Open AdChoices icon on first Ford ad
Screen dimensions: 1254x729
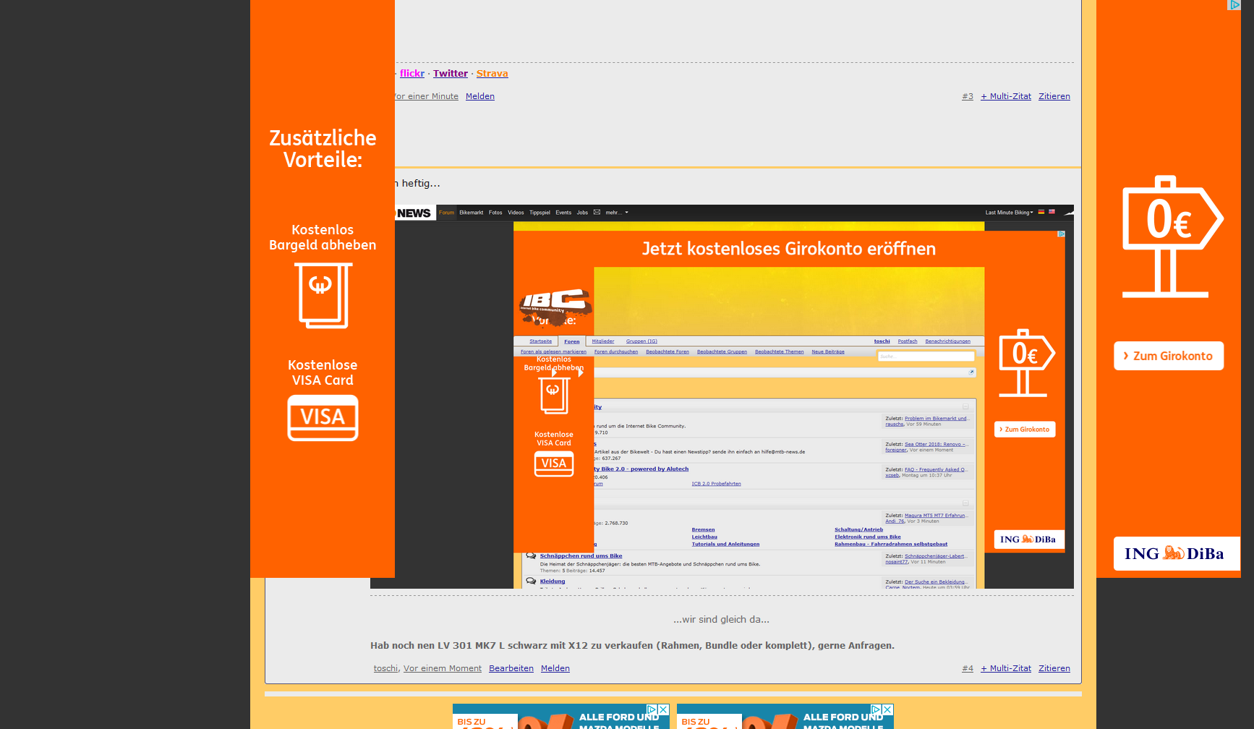click(x=652, y=709)
